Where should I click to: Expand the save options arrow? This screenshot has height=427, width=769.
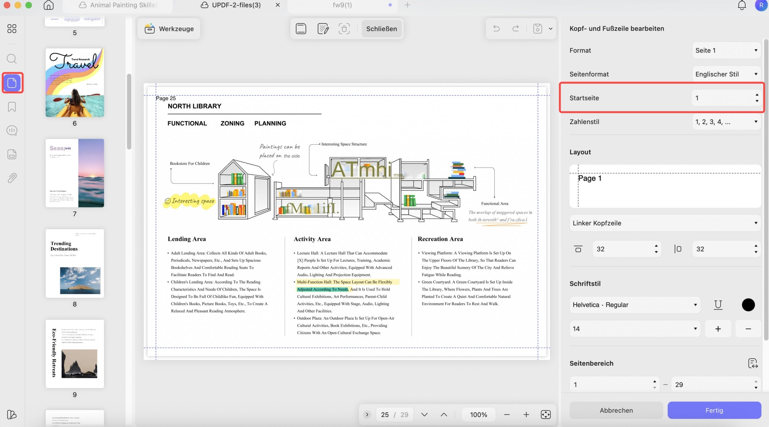(551, 29)
